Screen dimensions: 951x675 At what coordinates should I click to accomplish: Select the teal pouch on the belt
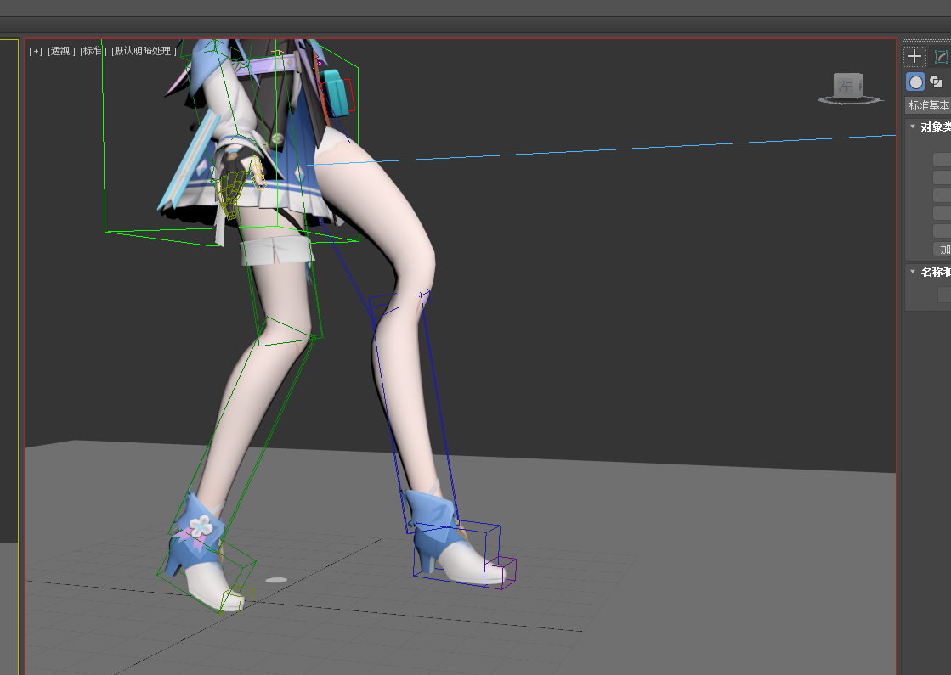[336, 92]
